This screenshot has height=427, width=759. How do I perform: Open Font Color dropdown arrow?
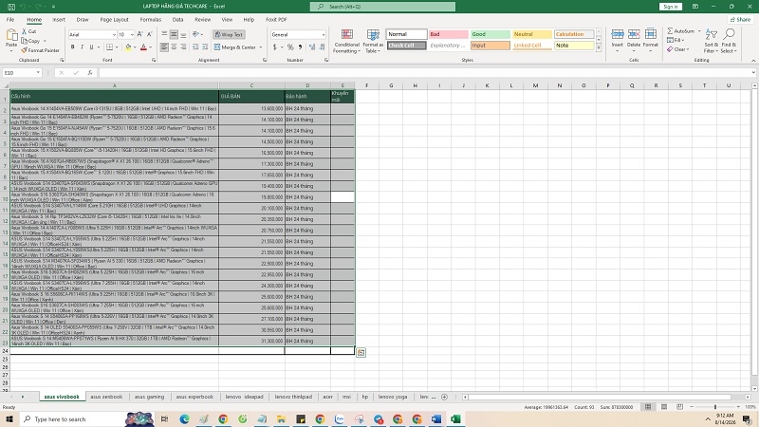[150, 47]
